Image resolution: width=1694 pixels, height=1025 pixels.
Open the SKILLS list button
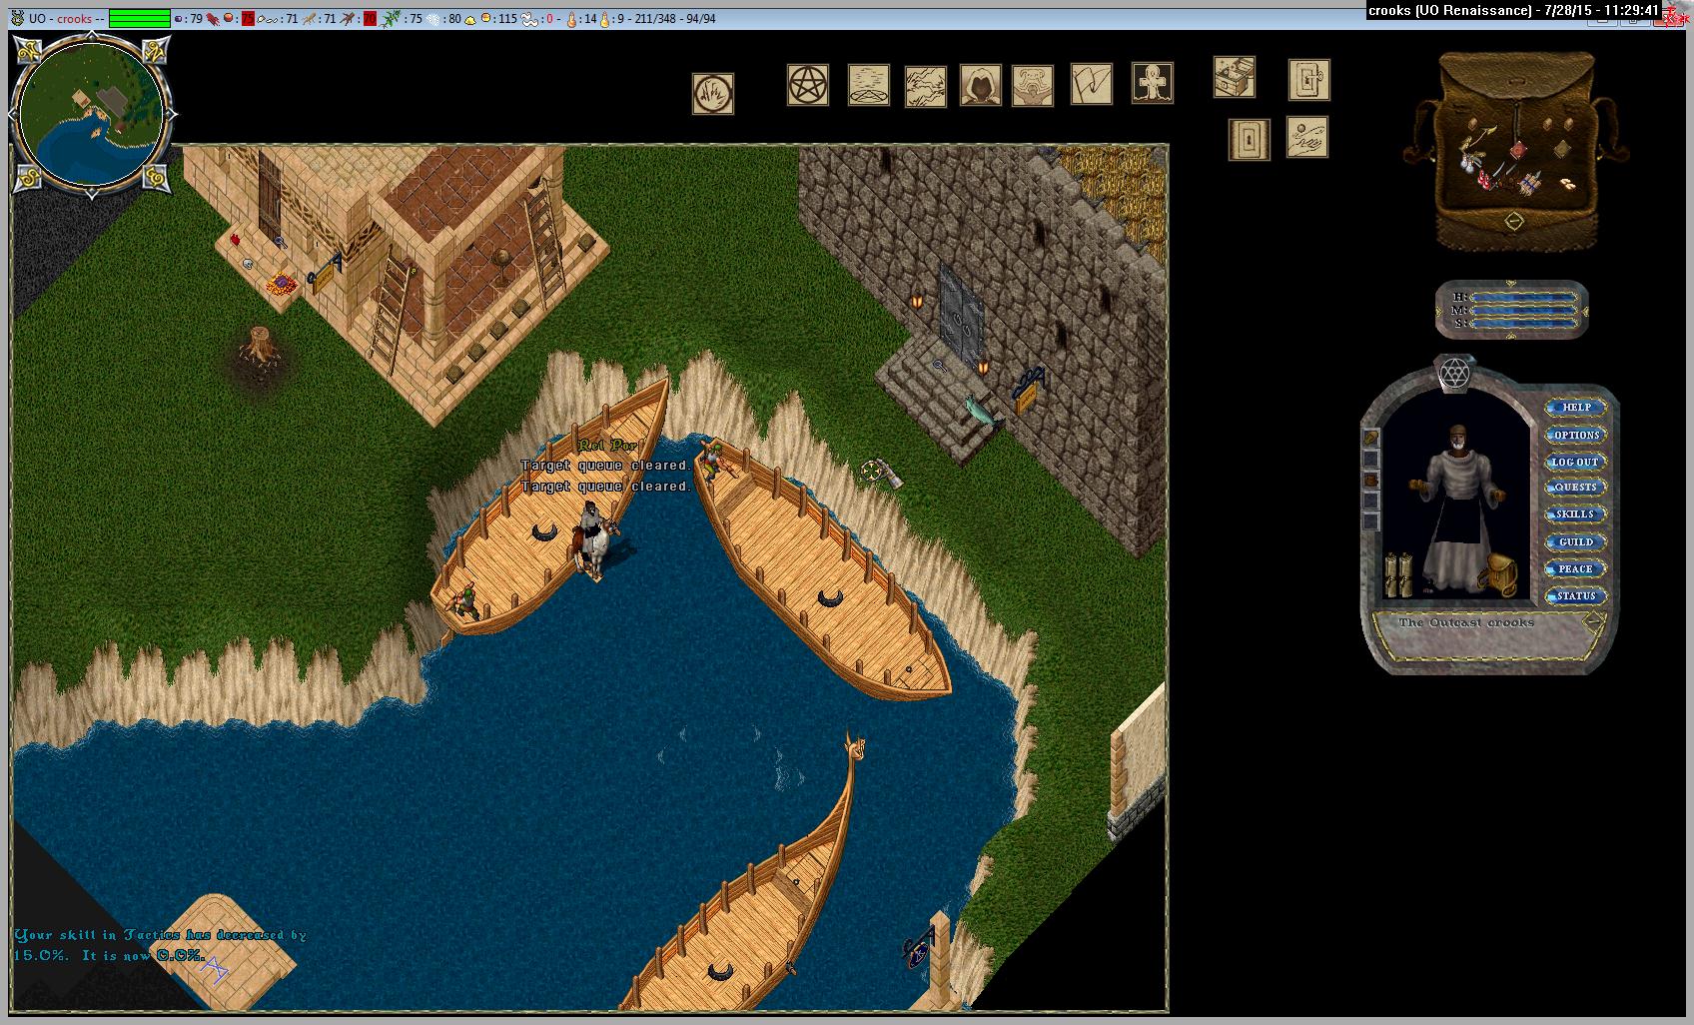(x=1576, y=514)
